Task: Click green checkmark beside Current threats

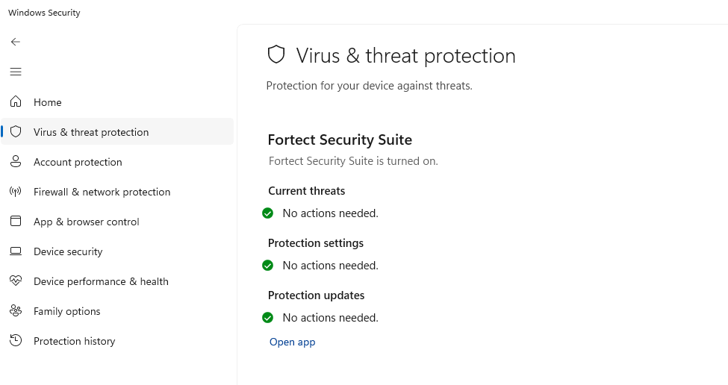Action: [x=268, y=213]
